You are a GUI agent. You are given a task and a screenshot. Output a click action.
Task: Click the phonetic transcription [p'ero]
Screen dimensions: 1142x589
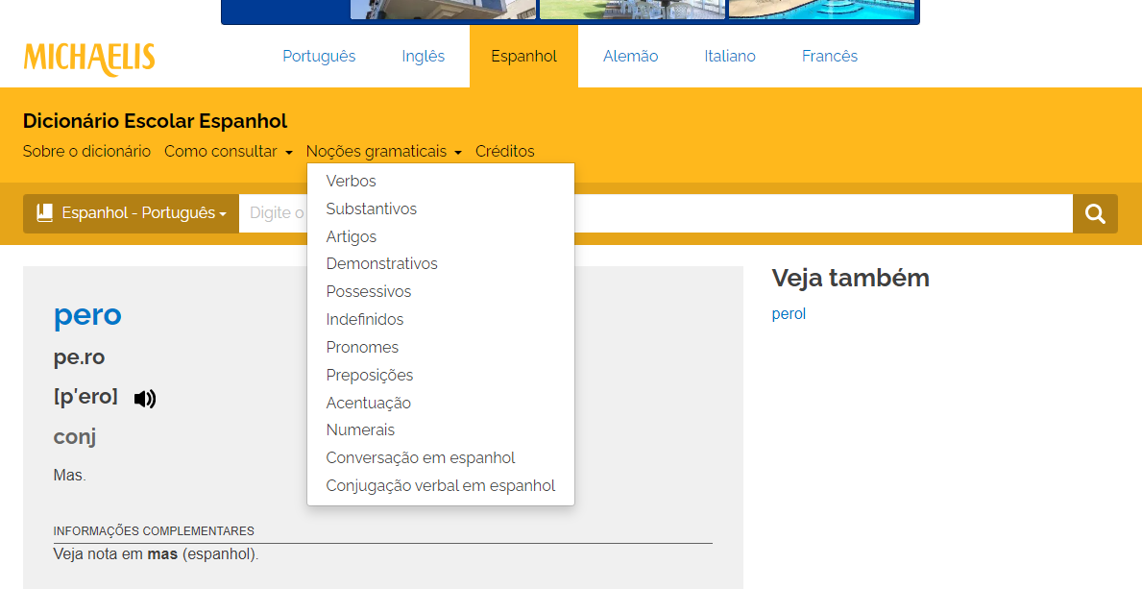click(85, 397)
